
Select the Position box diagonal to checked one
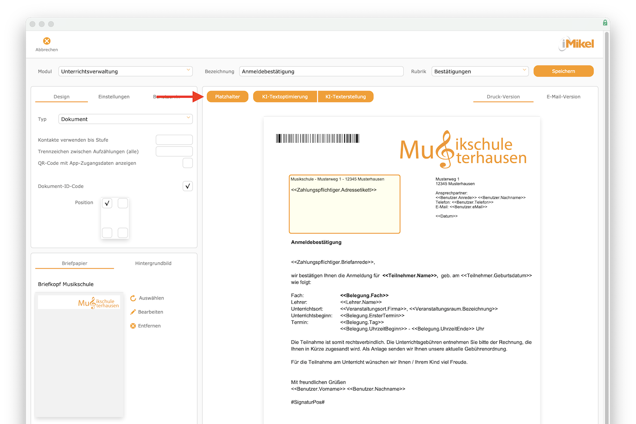(x=123, y=233)
